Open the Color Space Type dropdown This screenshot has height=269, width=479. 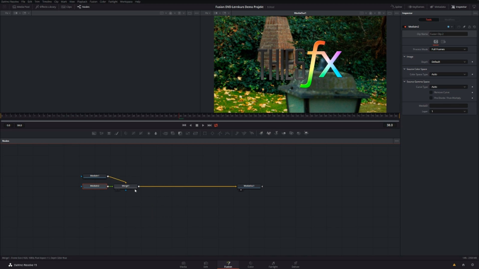pyautogui.click(x=448, y=74)
